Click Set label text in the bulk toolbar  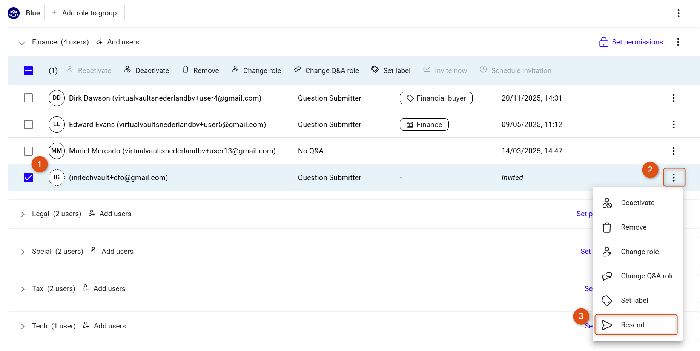(397, 70)
